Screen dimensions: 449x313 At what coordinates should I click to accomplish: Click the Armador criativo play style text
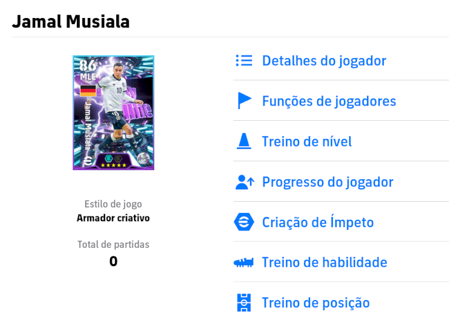113,218
